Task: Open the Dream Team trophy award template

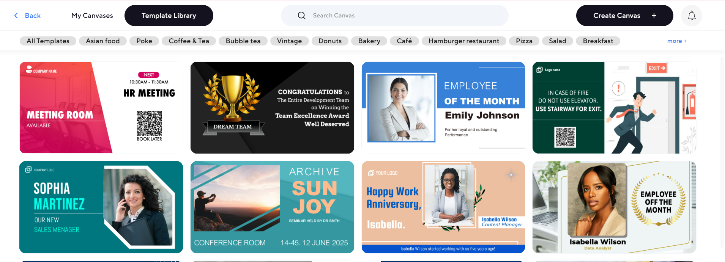Action: [x=272, y=107]
